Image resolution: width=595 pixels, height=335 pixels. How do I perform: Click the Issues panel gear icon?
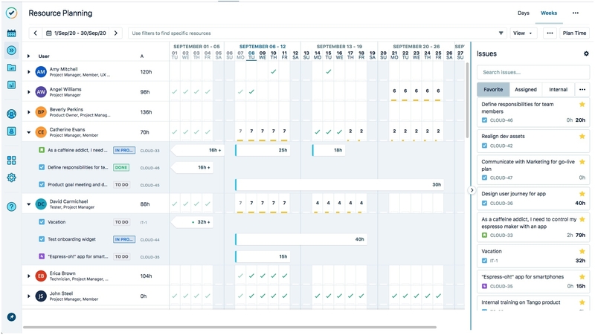click(586, 53)
